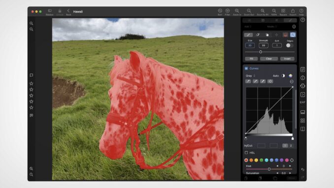Click the Fill mask button
334x188 pixels.
click(251, 59)
